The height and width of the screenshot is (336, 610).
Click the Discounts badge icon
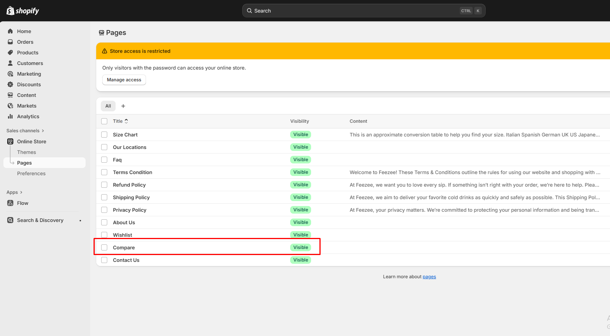(10, 84)
